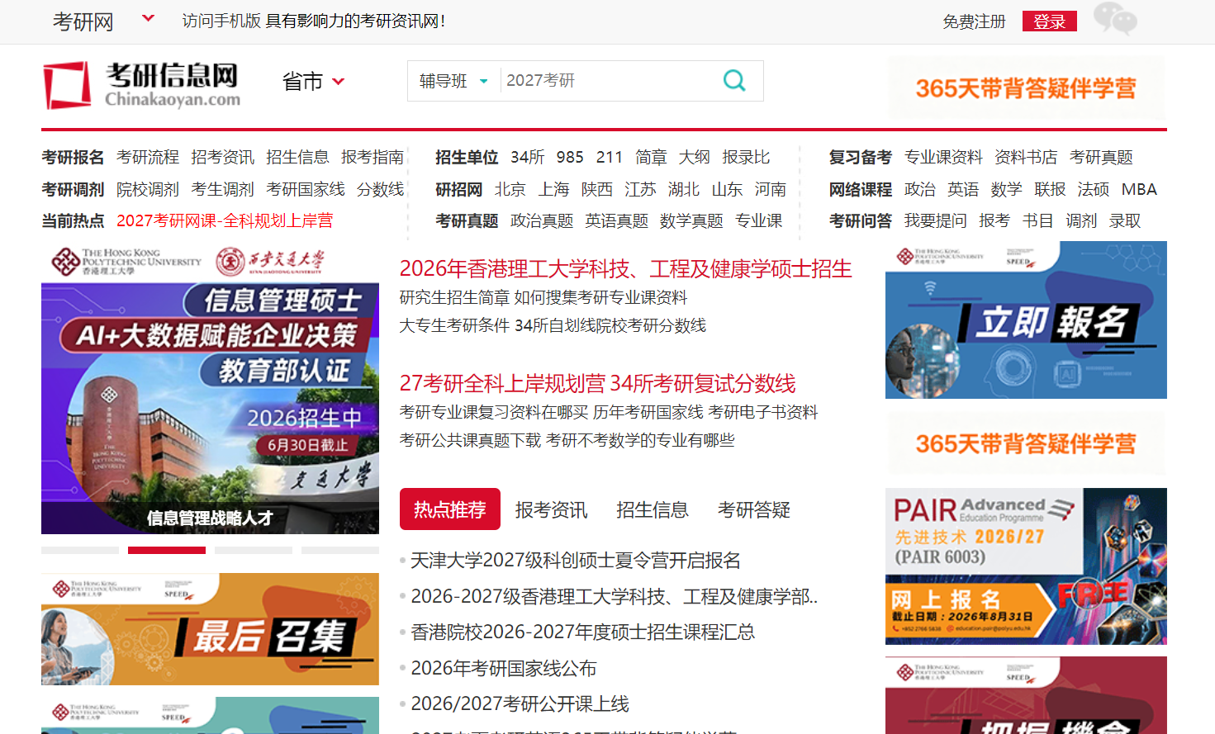Select 上海 under 研招网

pos(553,189)
